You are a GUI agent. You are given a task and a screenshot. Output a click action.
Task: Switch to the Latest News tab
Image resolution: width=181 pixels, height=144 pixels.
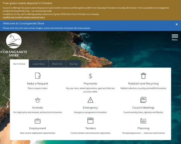39,64
